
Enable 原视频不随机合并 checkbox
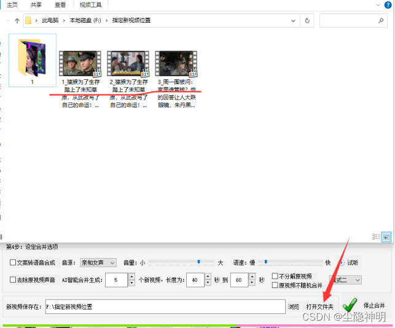click(275, 285)
